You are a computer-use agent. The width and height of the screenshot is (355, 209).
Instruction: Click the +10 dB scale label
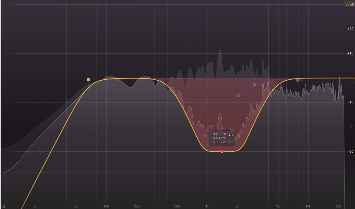350,53
